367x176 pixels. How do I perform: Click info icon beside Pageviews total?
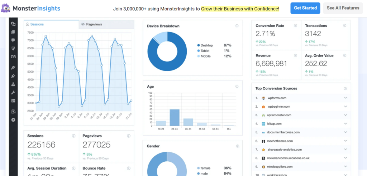pyautogui.click(x=129, y=136)
